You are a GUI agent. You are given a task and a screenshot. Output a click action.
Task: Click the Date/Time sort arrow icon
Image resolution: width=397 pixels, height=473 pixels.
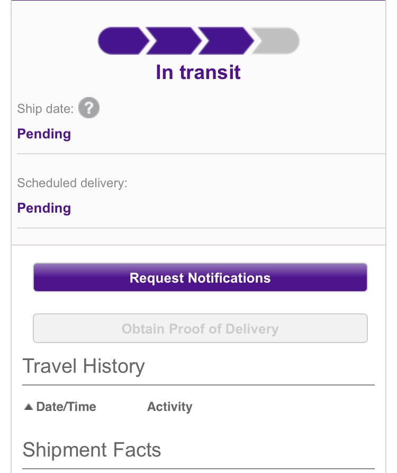click(29, 407)
